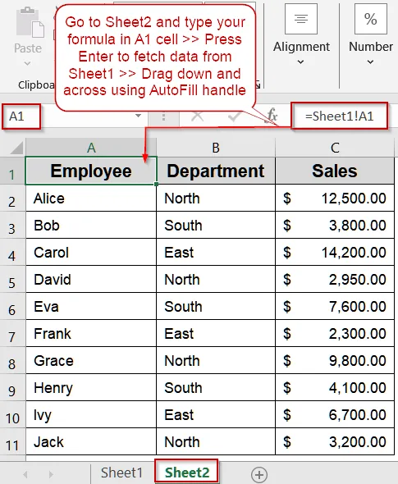Expand the Name Box dropdown arrow
The image size is (398, 484).
pos(138,116)
